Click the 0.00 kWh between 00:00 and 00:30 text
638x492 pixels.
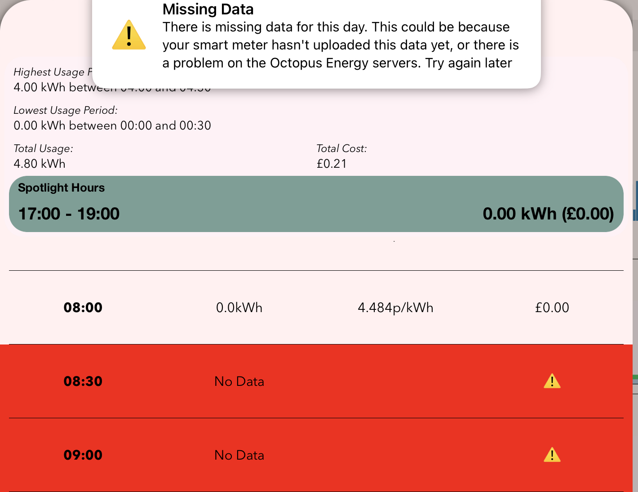click(112, 125)
